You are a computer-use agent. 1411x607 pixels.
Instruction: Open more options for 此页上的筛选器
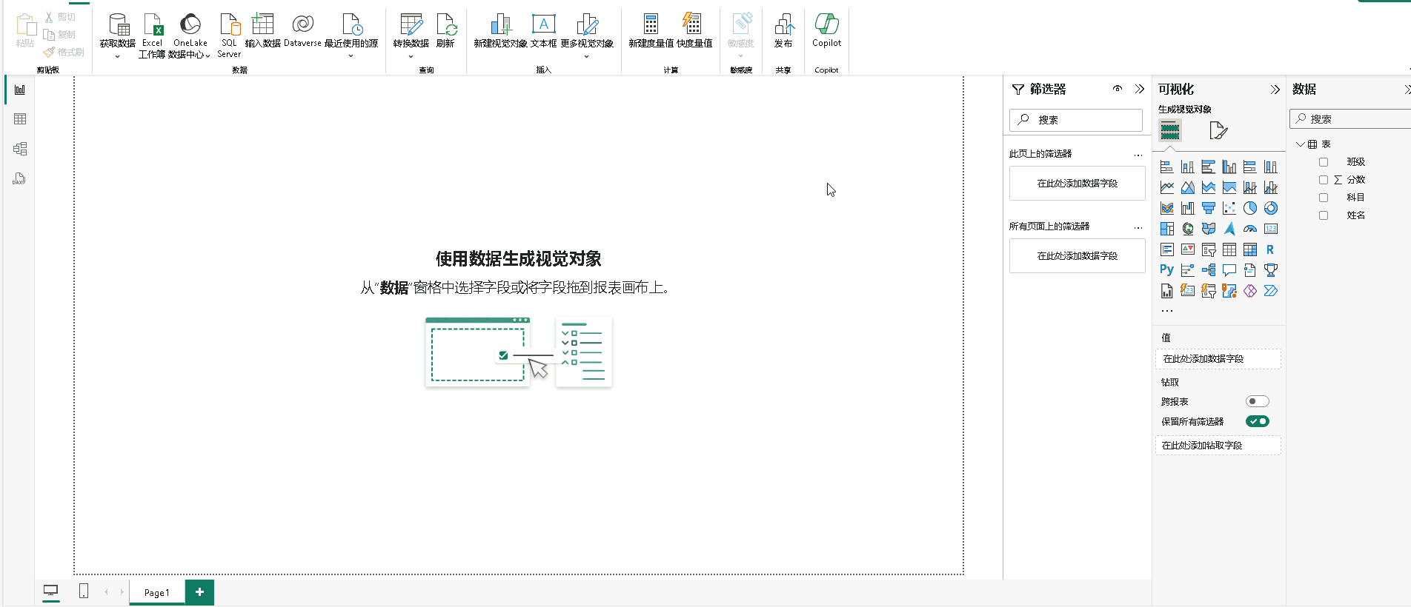tap(1138, 155)
